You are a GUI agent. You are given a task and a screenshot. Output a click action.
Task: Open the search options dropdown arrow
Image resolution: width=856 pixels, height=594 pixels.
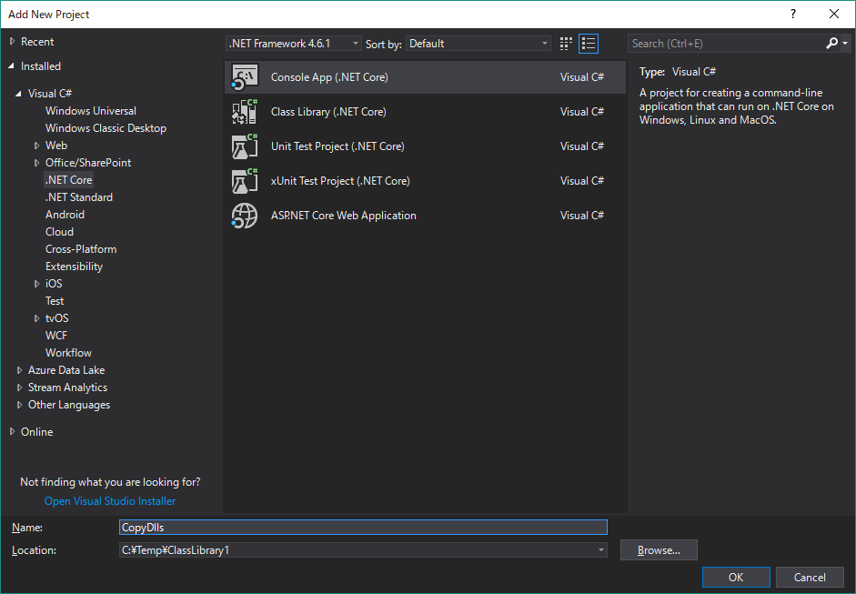pos(845,43)
